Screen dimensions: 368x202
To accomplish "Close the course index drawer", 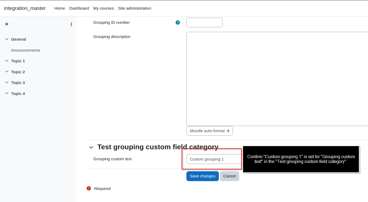I will (7, 24).
